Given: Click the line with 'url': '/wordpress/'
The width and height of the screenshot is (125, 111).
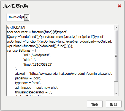Looking at the screenshot, I should (x=37, y=55).
